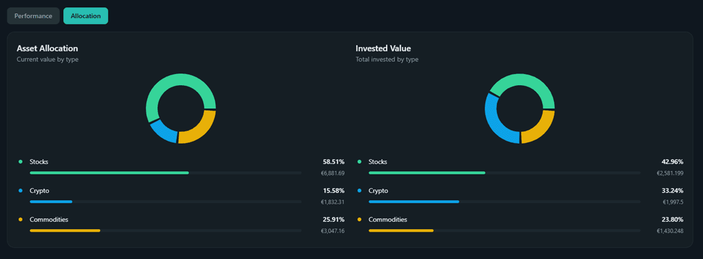703x259 pixels.
Task: Click yellow dot beside Commodities in Invested Value
Action: pos(359,220)
